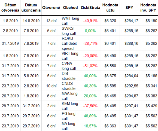Viewport: 158px width, 131px height.
Task: Click the 48,89% profit cell
Action: 90,116
